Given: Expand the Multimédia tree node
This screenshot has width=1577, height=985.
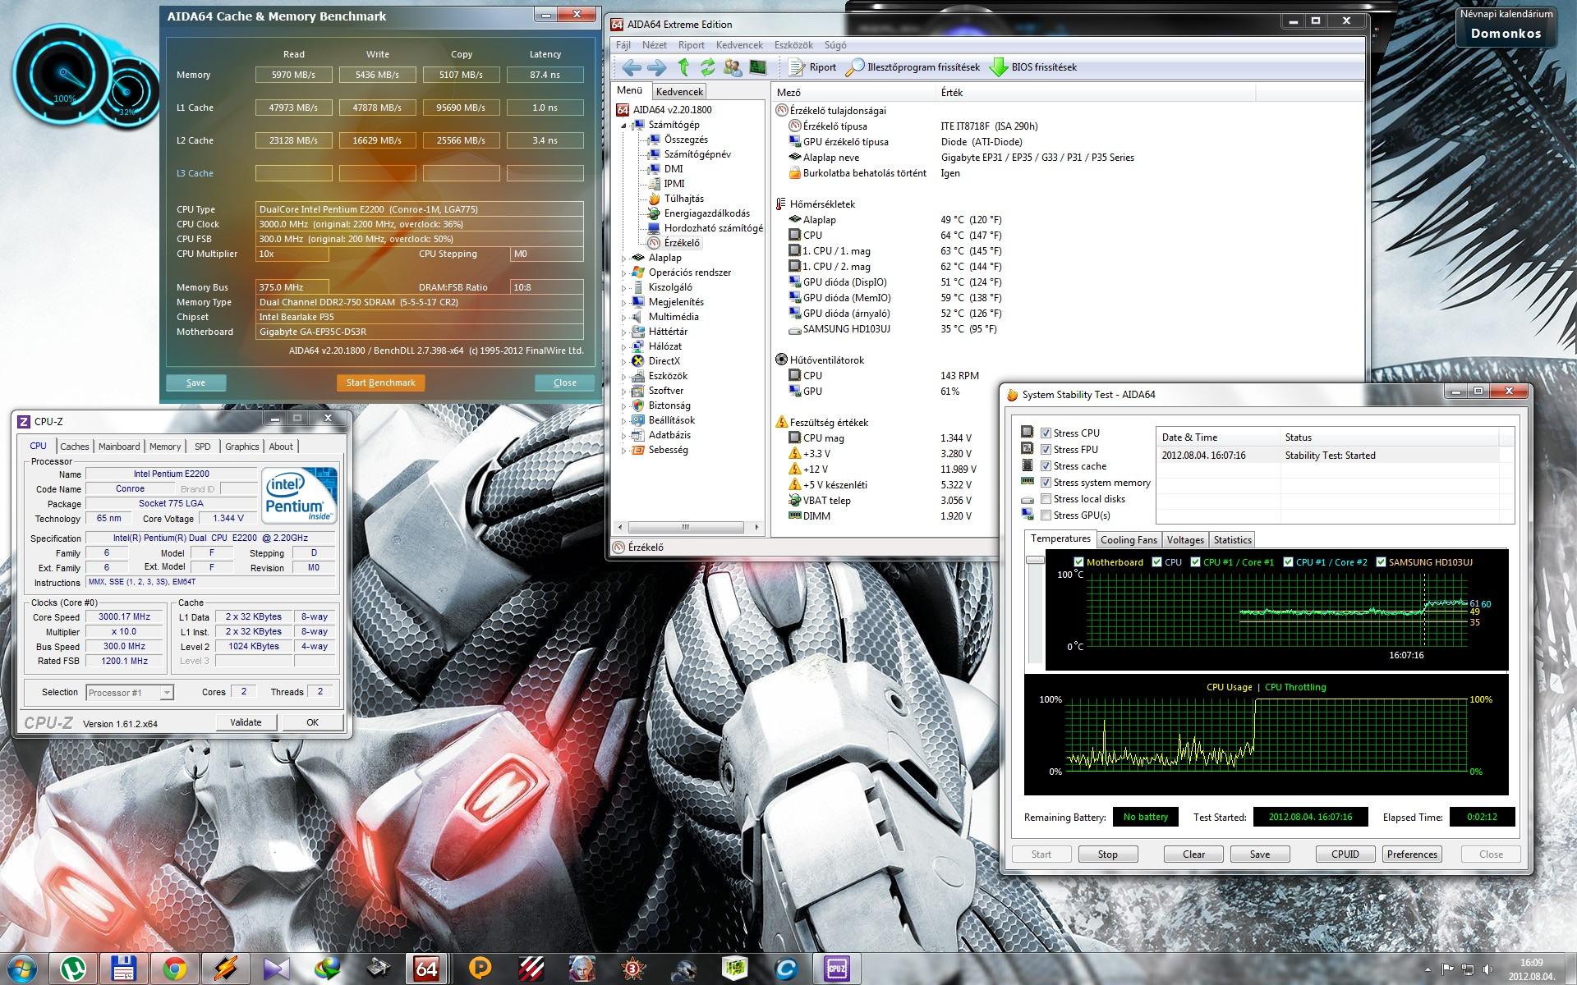Looking at the screenshot, I should [624, 317].
